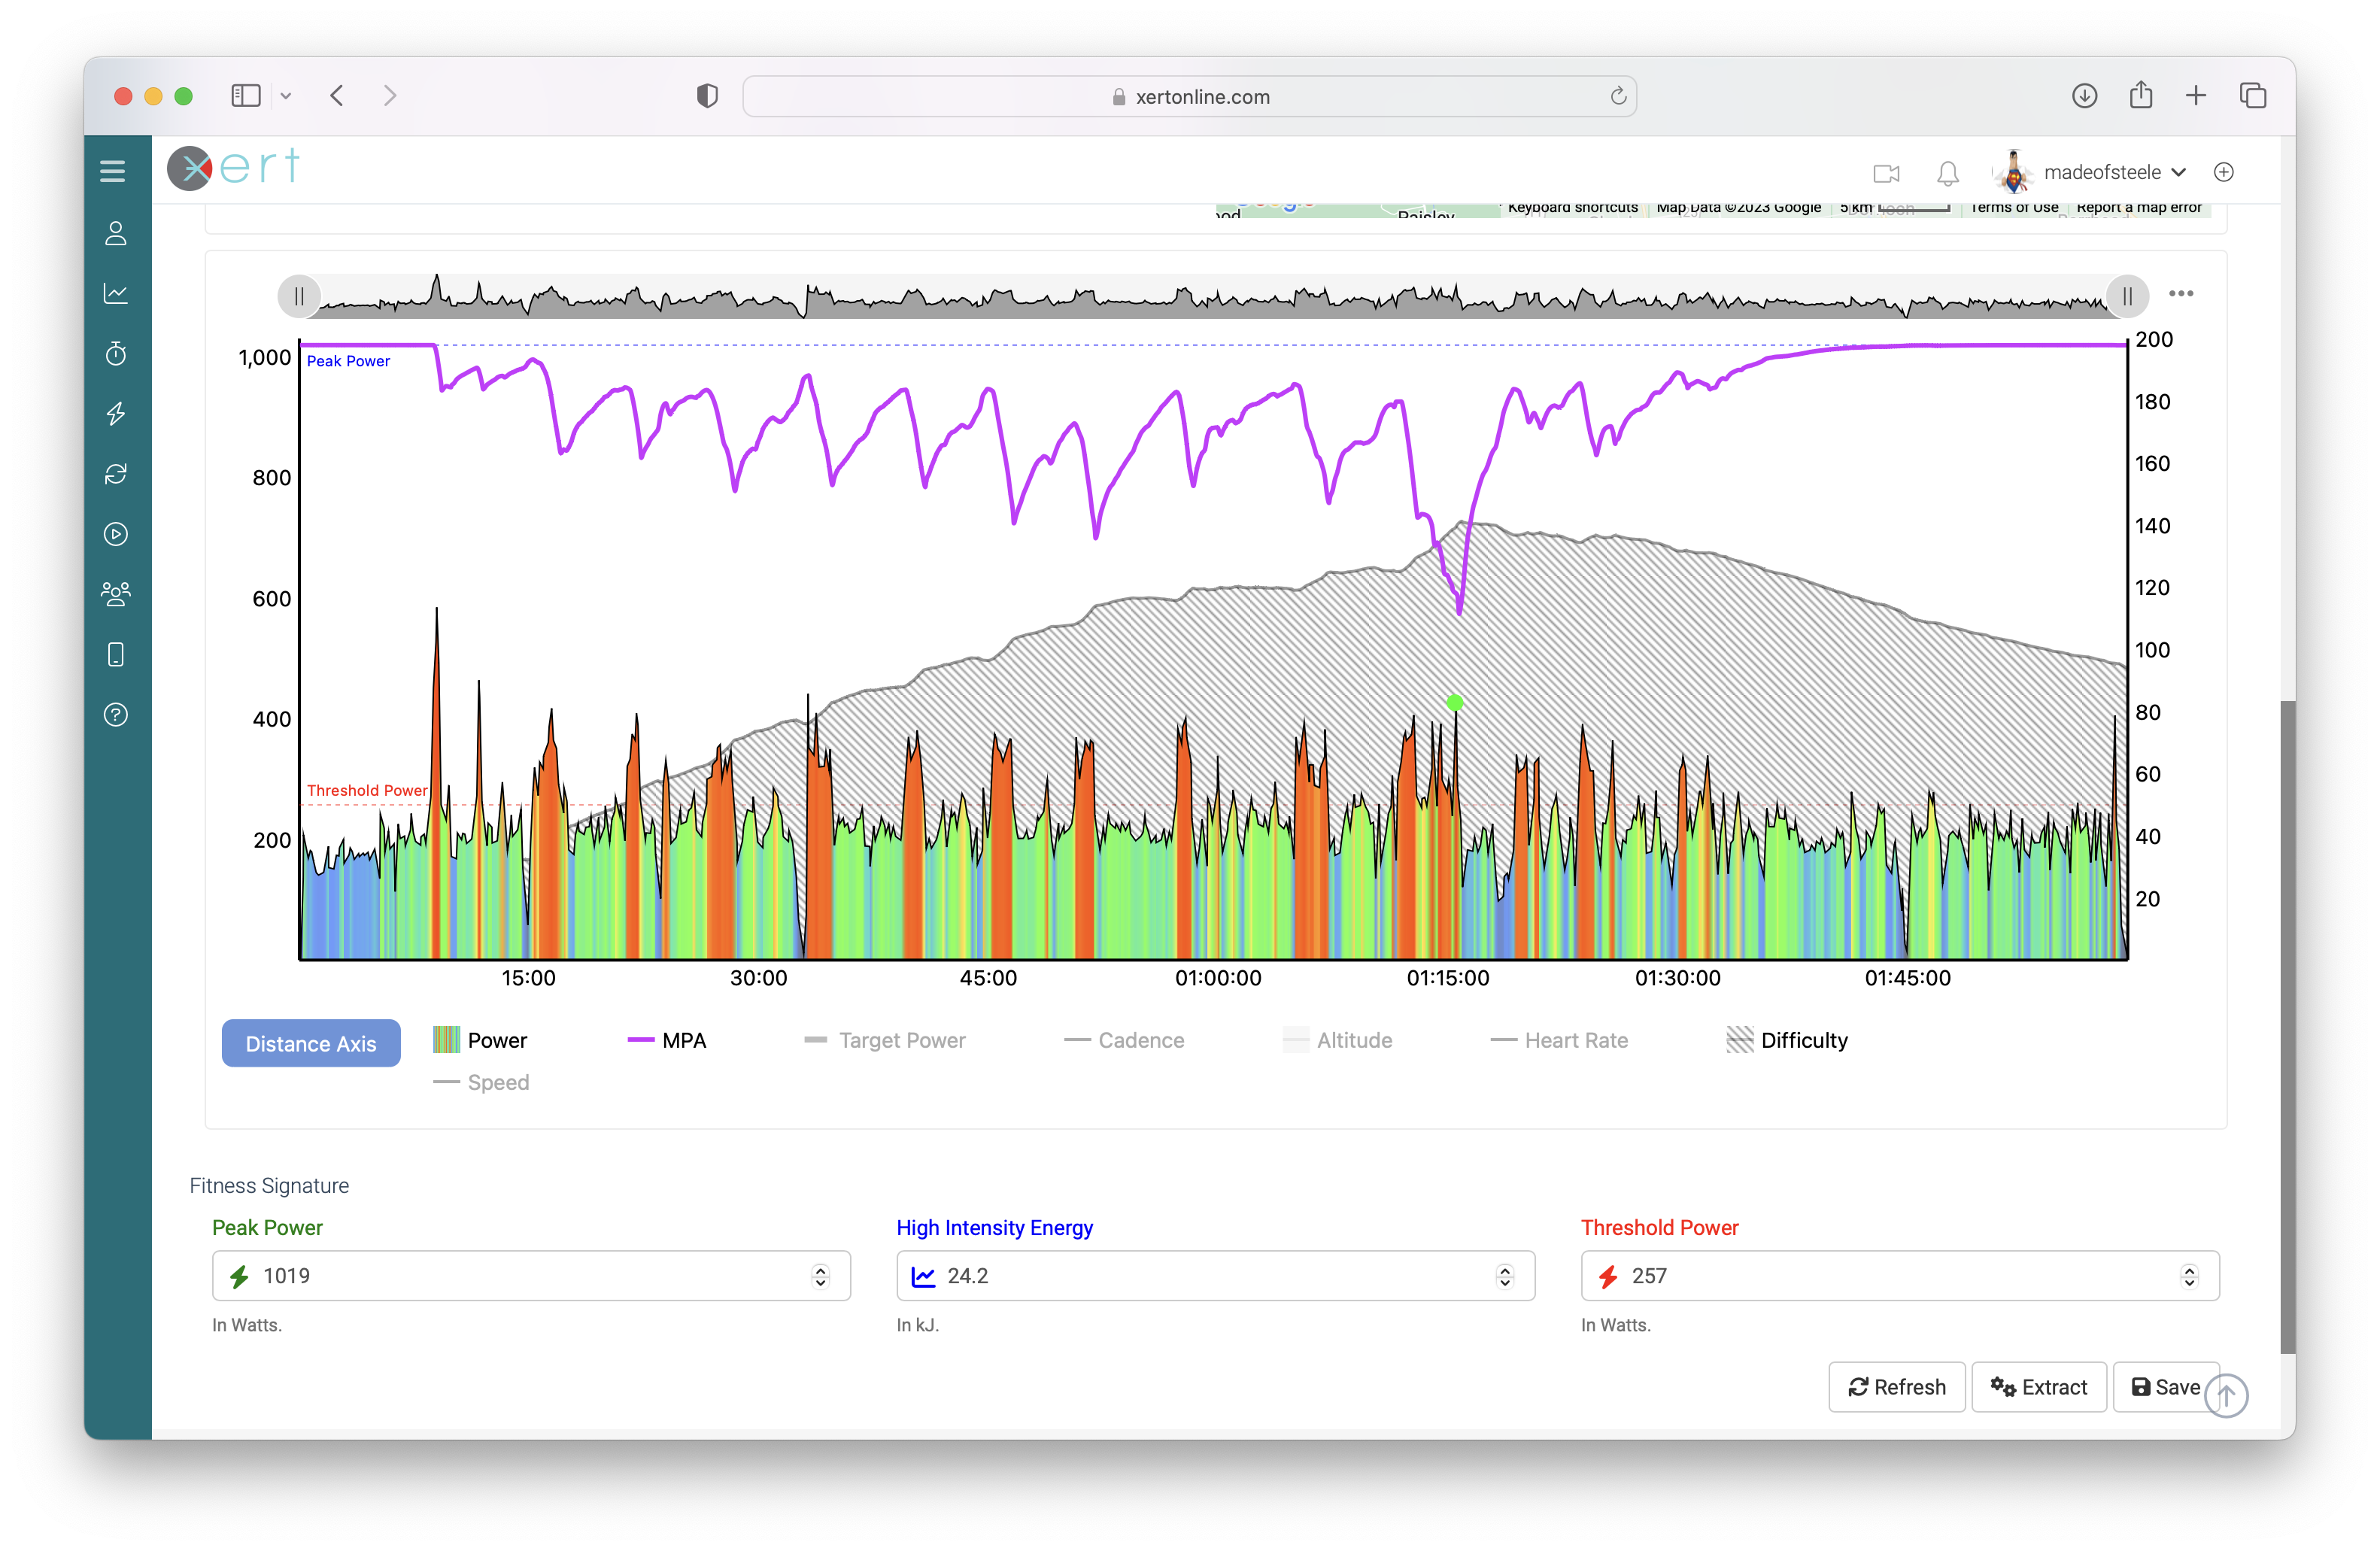Click the left range slider handle
The height and width of the screenshot is (1551, 2380).
299,296
